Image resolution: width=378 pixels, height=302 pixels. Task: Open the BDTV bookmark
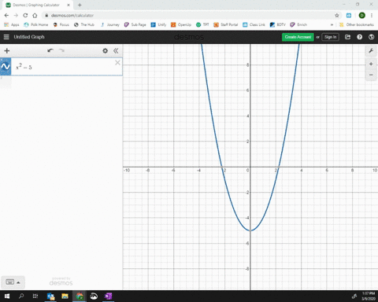pos(278,24)
